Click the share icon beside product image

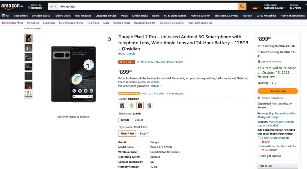(x=109, y=39)
